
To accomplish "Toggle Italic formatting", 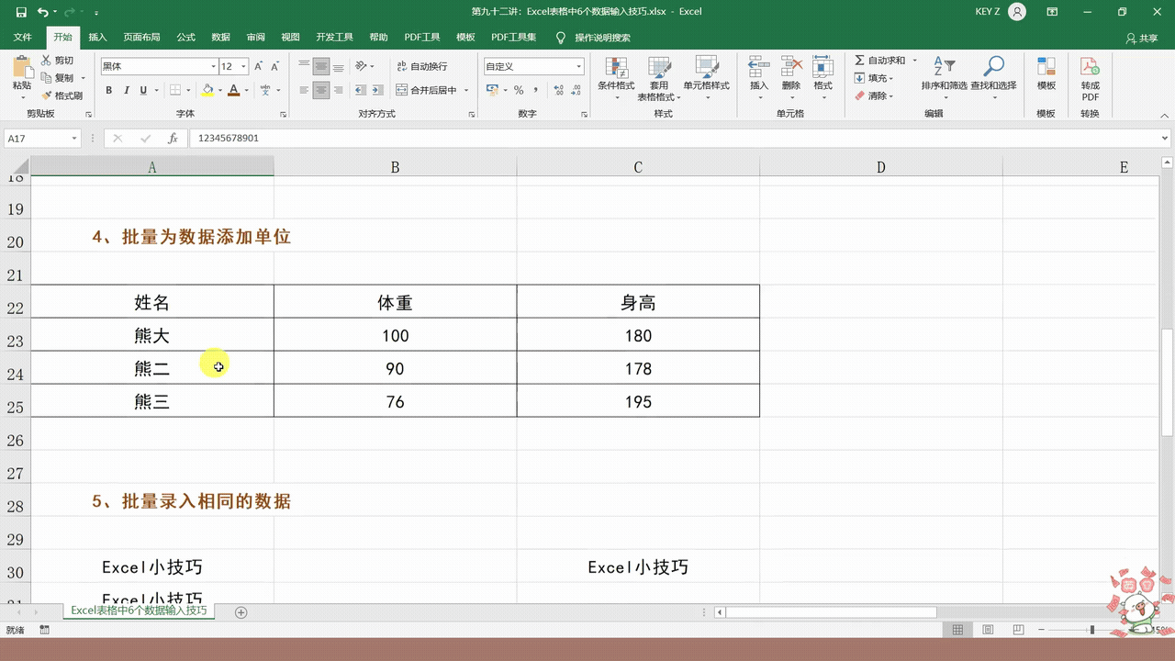I will [x=127, y=90].
